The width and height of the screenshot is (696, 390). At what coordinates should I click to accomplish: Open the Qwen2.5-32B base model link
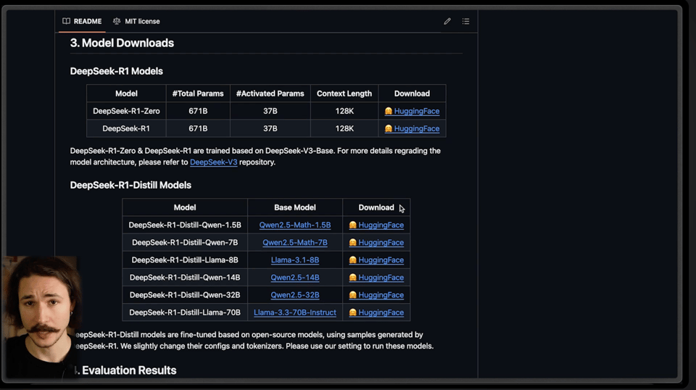click(295, 295)
